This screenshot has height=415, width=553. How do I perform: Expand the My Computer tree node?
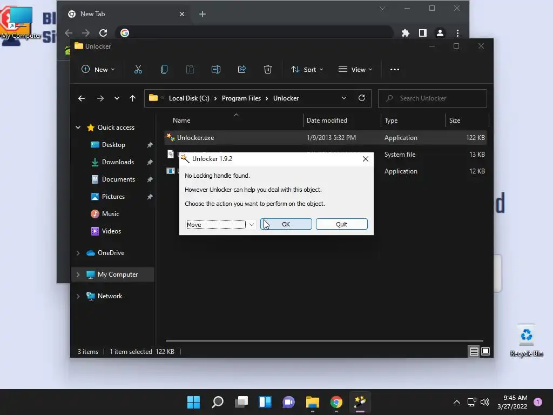[78, 275]
